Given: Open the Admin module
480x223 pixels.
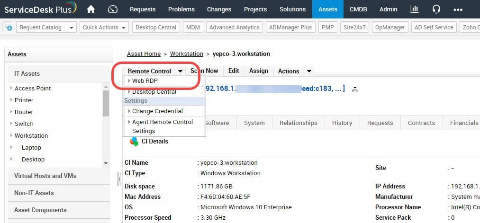Looking at the screenshot, I should 389,9.
